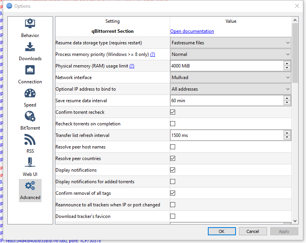
Task: Open the Web UI icon
Action: pyautogui.click(x=30, y=162)
